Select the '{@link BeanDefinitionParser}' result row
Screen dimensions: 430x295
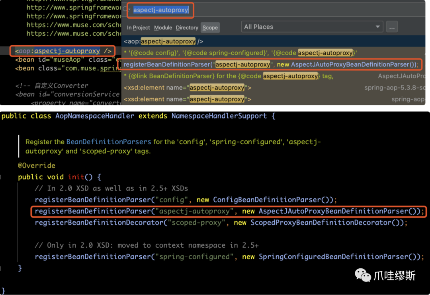coord(273,76)
